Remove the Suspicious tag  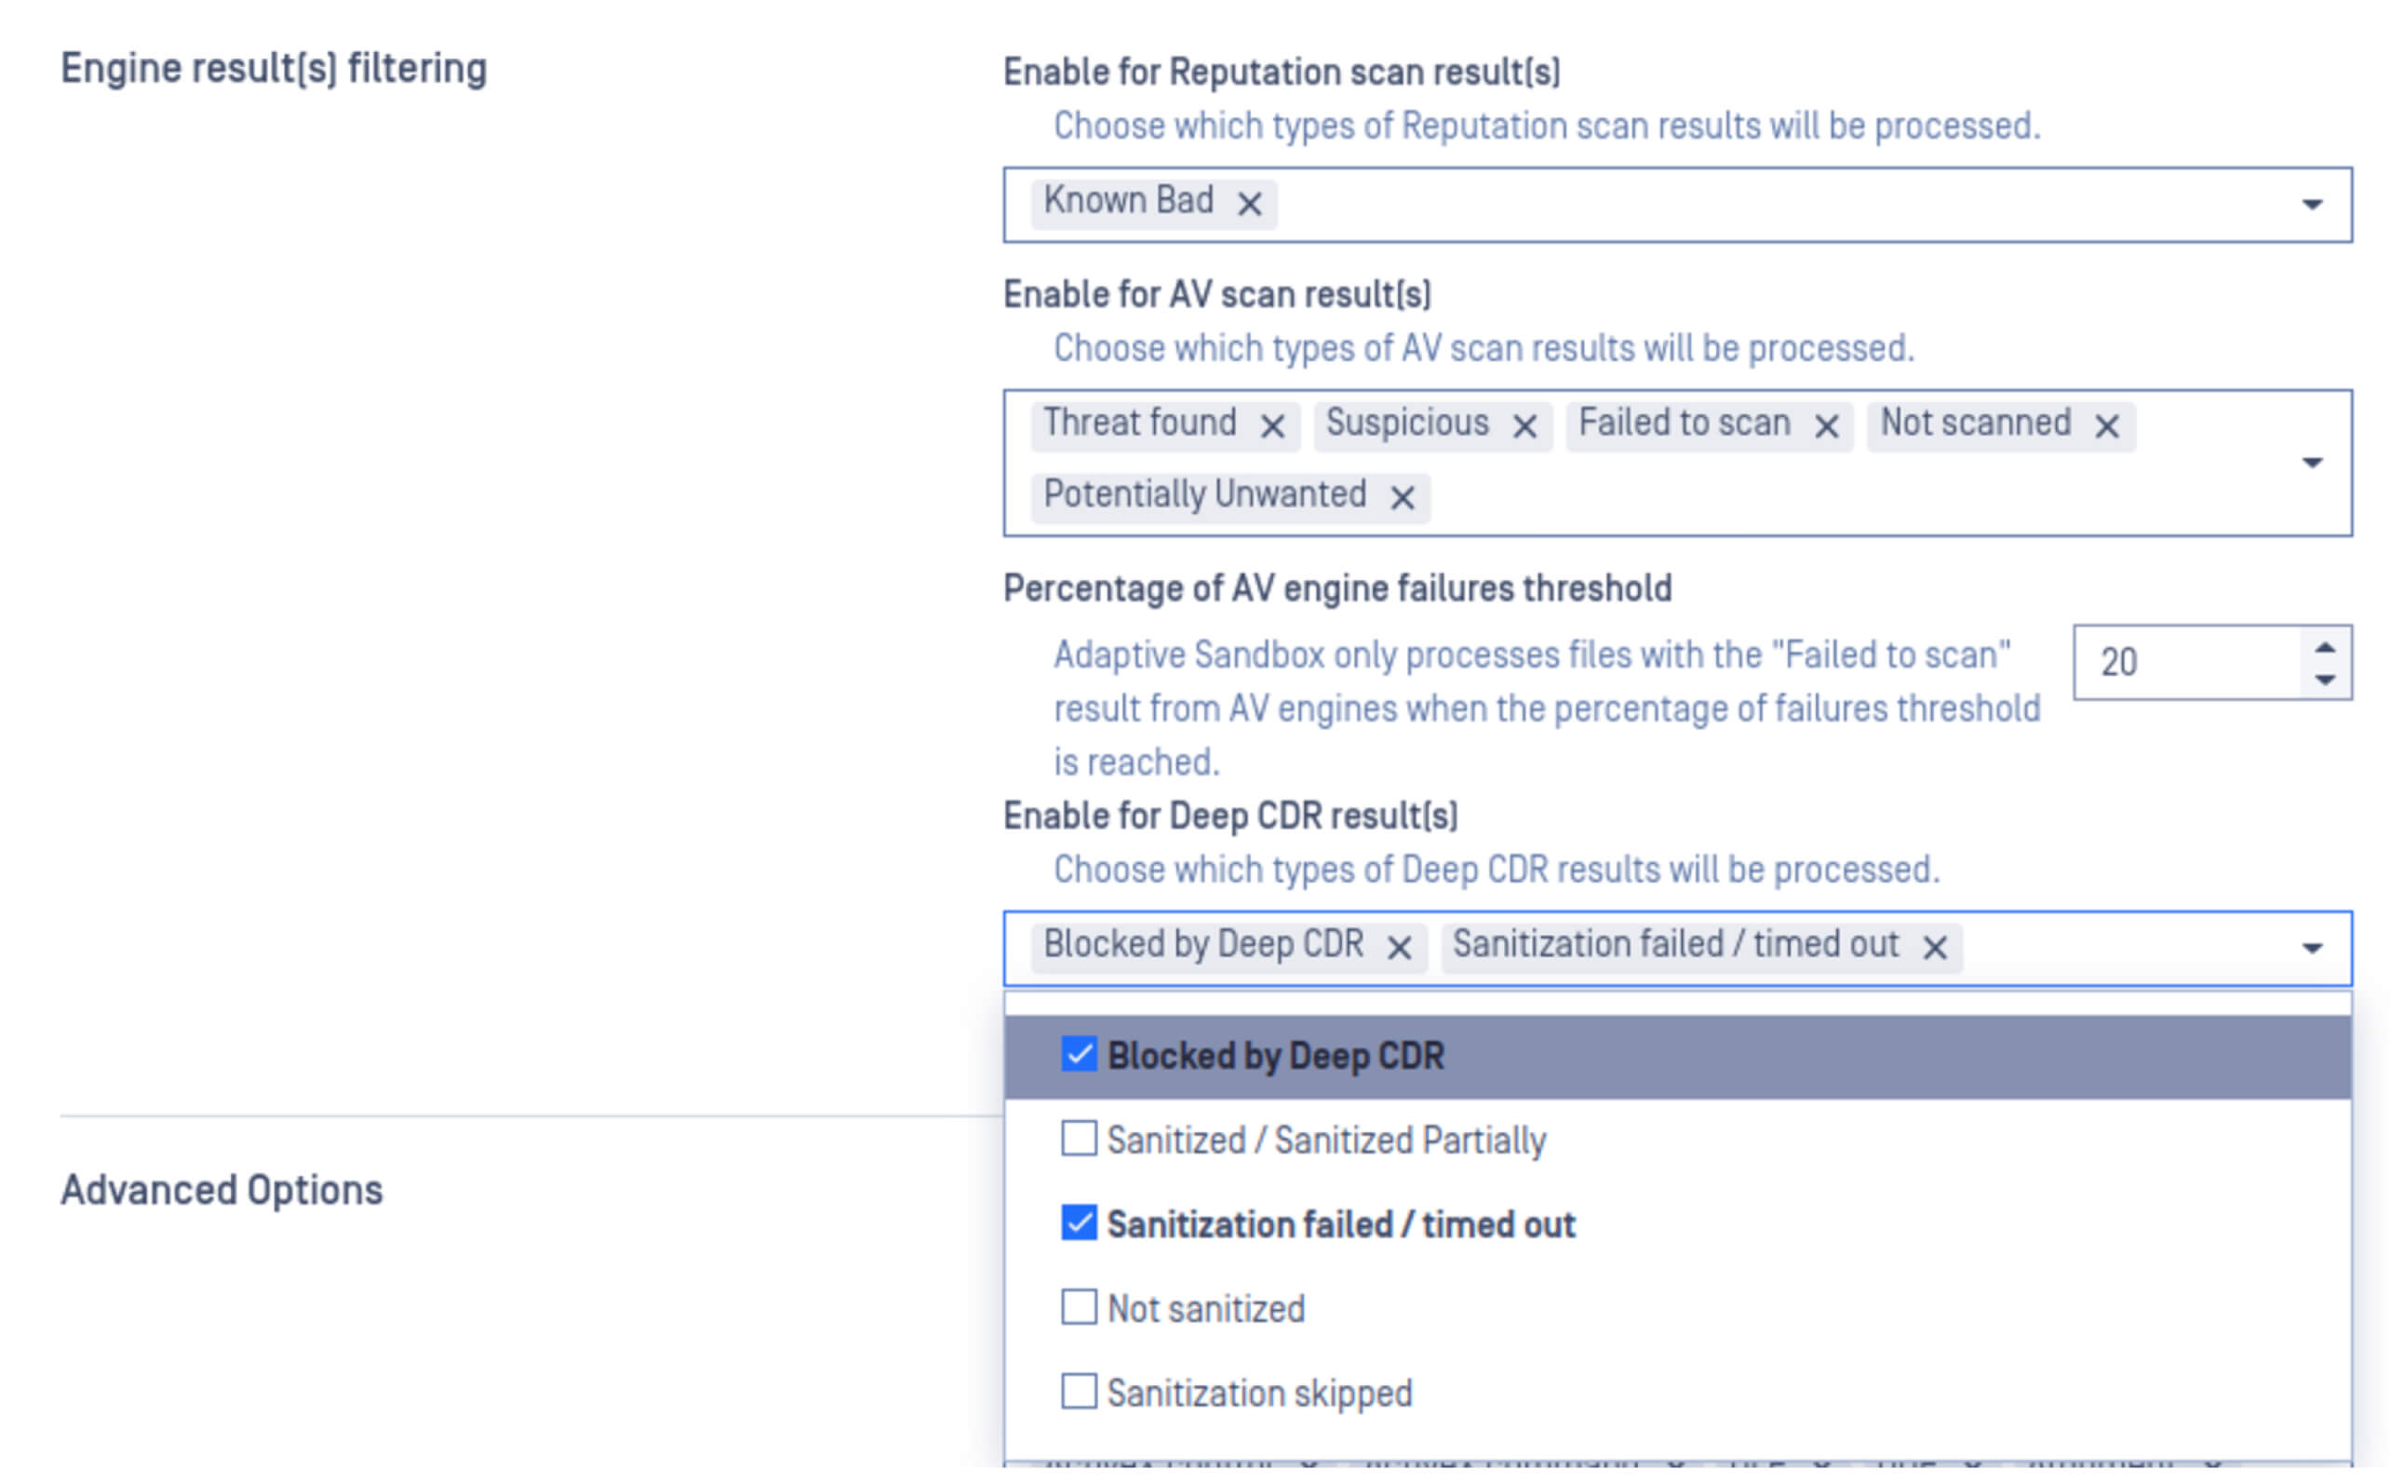1524,426
